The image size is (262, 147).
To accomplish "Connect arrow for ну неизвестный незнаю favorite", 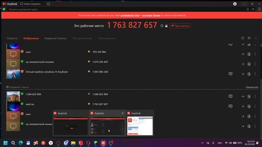I will (x=243, y=64).
